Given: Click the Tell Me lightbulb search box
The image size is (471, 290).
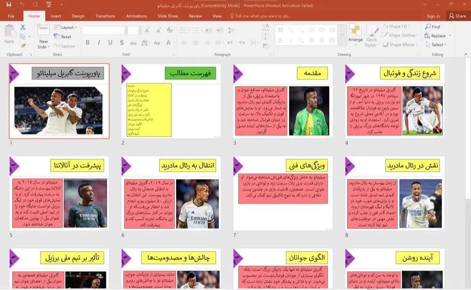Looking at the screenshot, I should pyautogui.click(x=260, y=16).
